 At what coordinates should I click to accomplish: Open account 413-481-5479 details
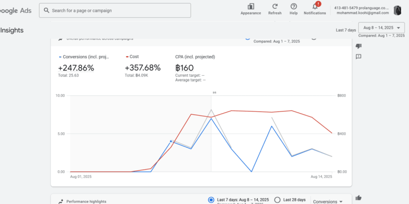[x=362, y=10]
